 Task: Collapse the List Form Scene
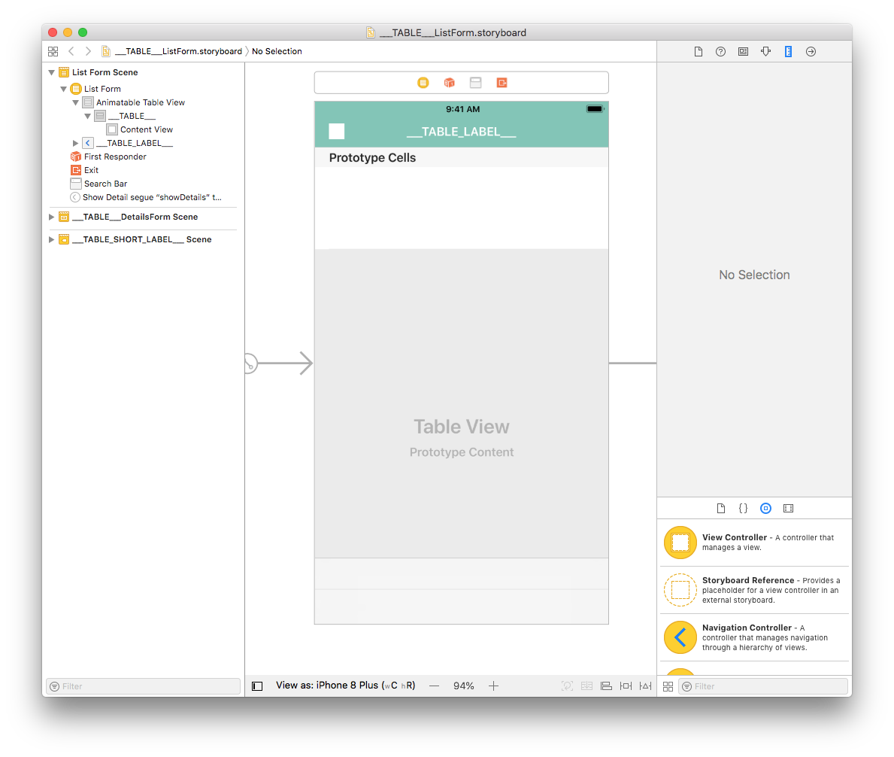51,72
